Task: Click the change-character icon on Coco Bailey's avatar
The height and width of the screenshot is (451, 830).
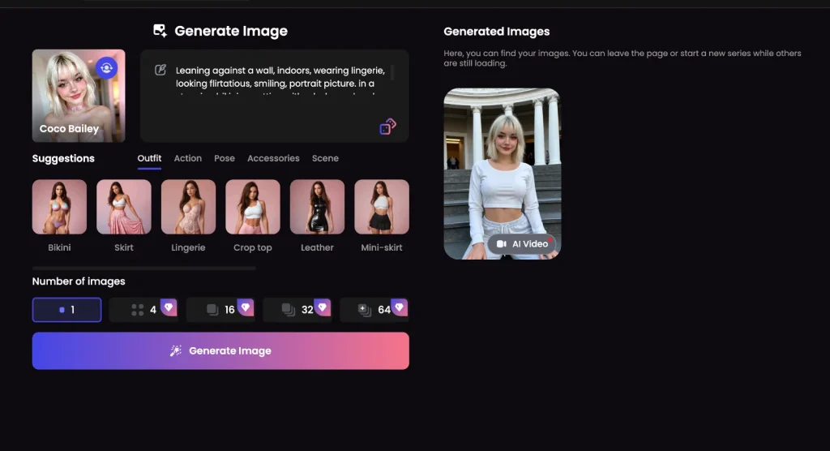Action: 106,68
